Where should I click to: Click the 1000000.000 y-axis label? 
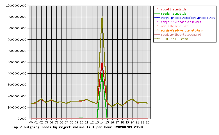(x=17, y=107)
